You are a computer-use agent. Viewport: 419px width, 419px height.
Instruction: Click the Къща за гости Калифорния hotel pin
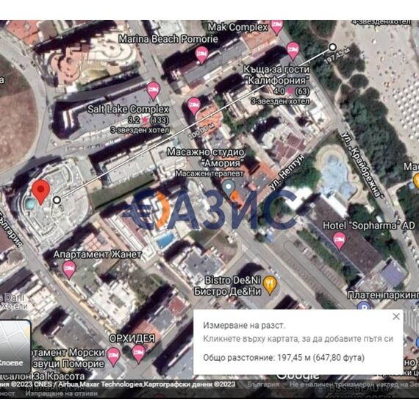(x=293, y=50)
